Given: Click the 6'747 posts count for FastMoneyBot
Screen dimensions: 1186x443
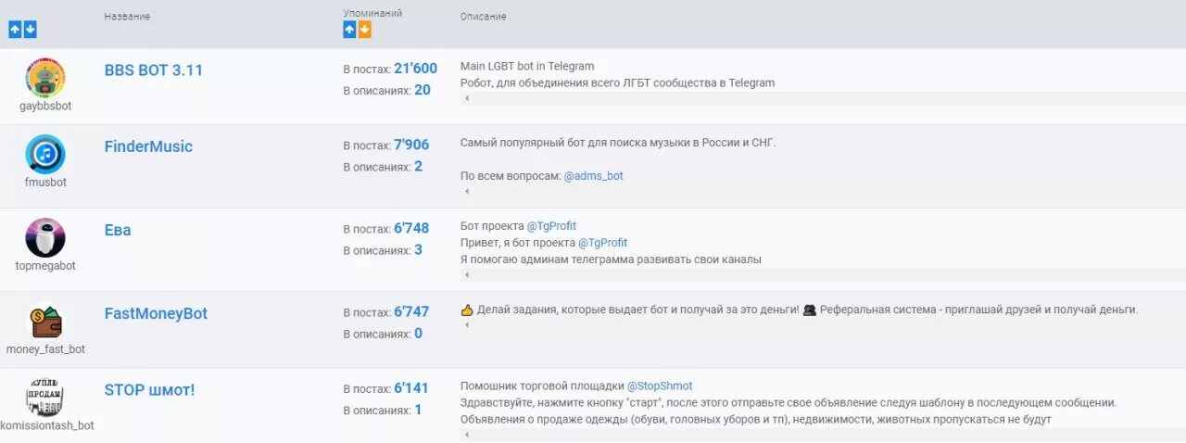Looking at the screenshot, I should pos(411,311).
